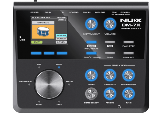The image size is (162, 113).
Task: Click the TUNE knob
Action: click(x=129, y=94)
